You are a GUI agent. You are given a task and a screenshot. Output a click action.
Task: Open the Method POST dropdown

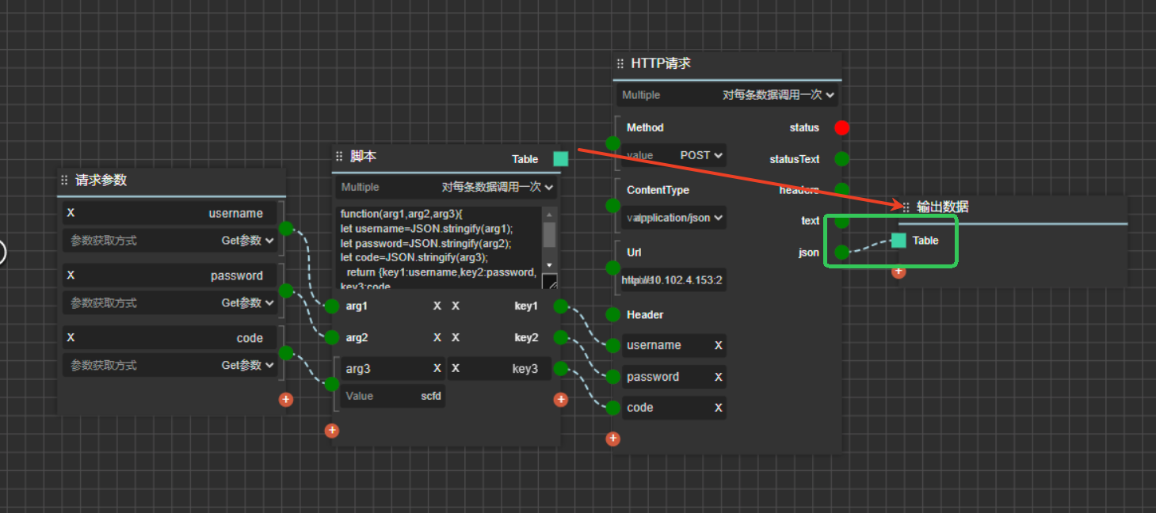pos(701,155)
